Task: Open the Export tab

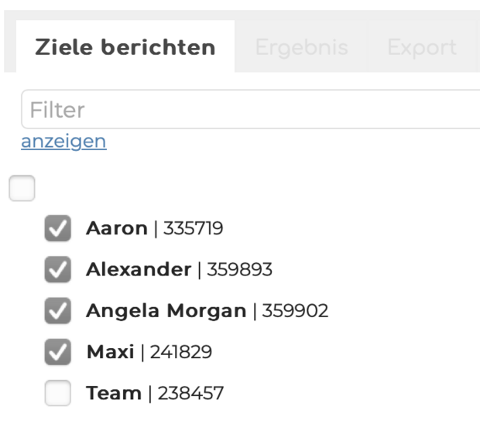Action: click(x=421, y=47)
